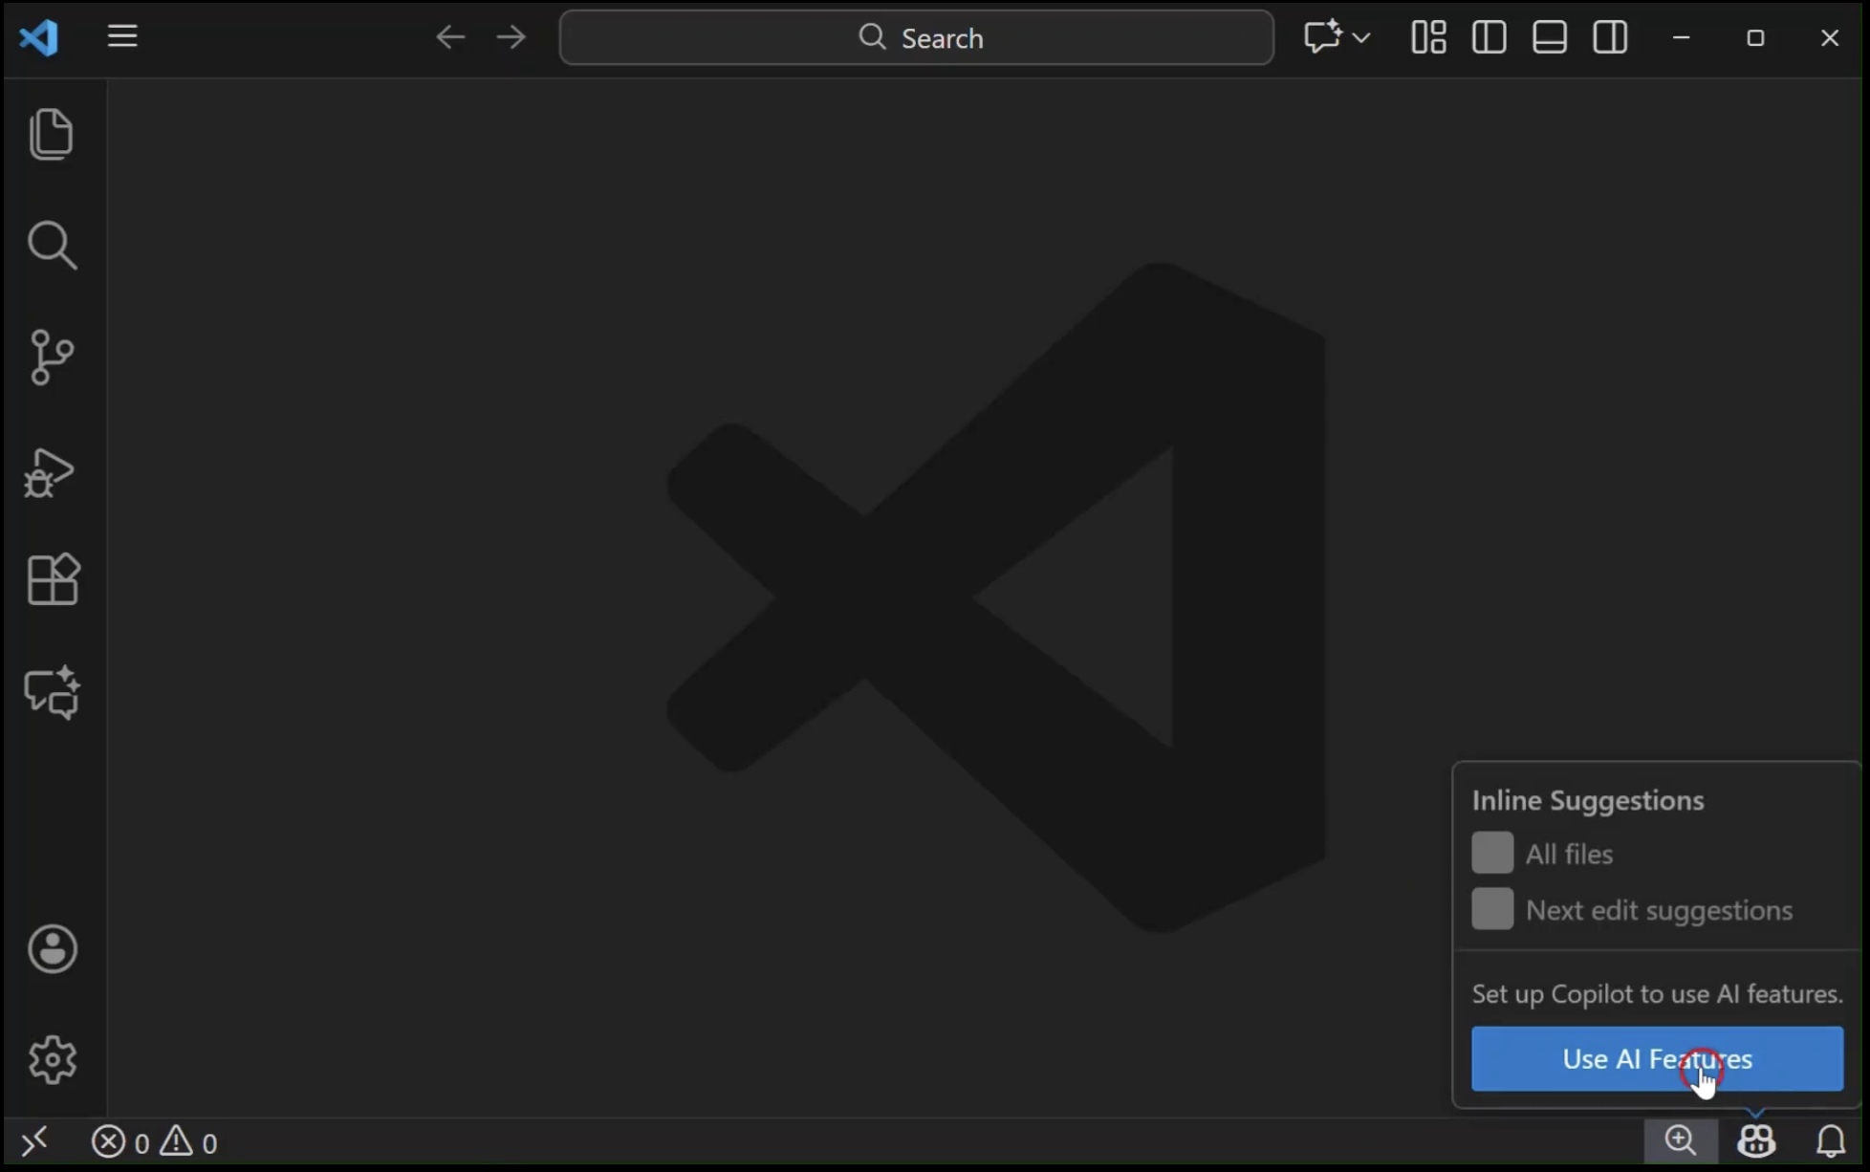
Task: Open the Manage gear menu
Action: coord(52,1059)
